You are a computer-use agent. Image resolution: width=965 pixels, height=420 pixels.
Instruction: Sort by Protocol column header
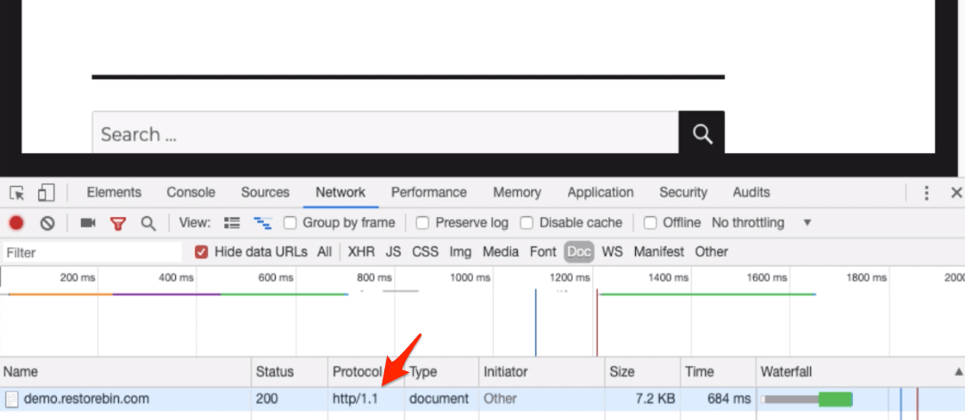pos(366,372)
